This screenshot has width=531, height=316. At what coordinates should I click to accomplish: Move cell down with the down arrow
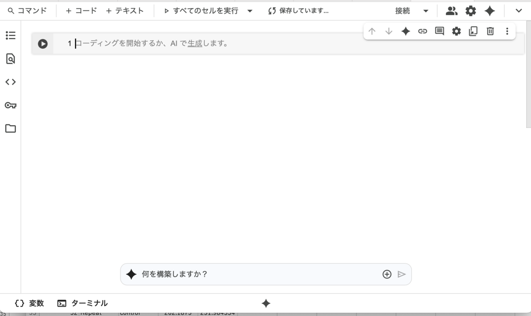[389, 31]
